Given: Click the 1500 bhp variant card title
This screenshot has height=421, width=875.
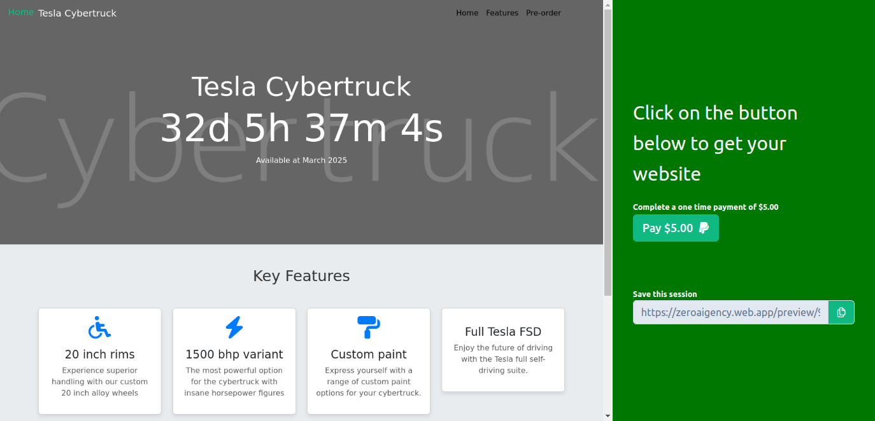Looking at the screenshot, I should [x=234, y=354].
